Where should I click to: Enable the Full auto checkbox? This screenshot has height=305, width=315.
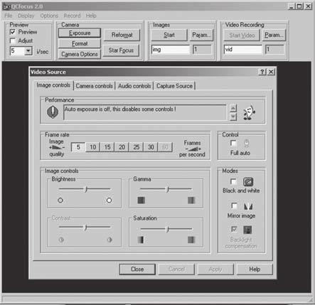233,143
